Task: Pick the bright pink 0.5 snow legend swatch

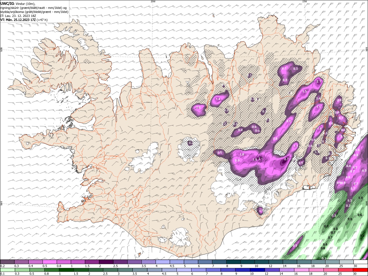Action: tap(50, 262)
